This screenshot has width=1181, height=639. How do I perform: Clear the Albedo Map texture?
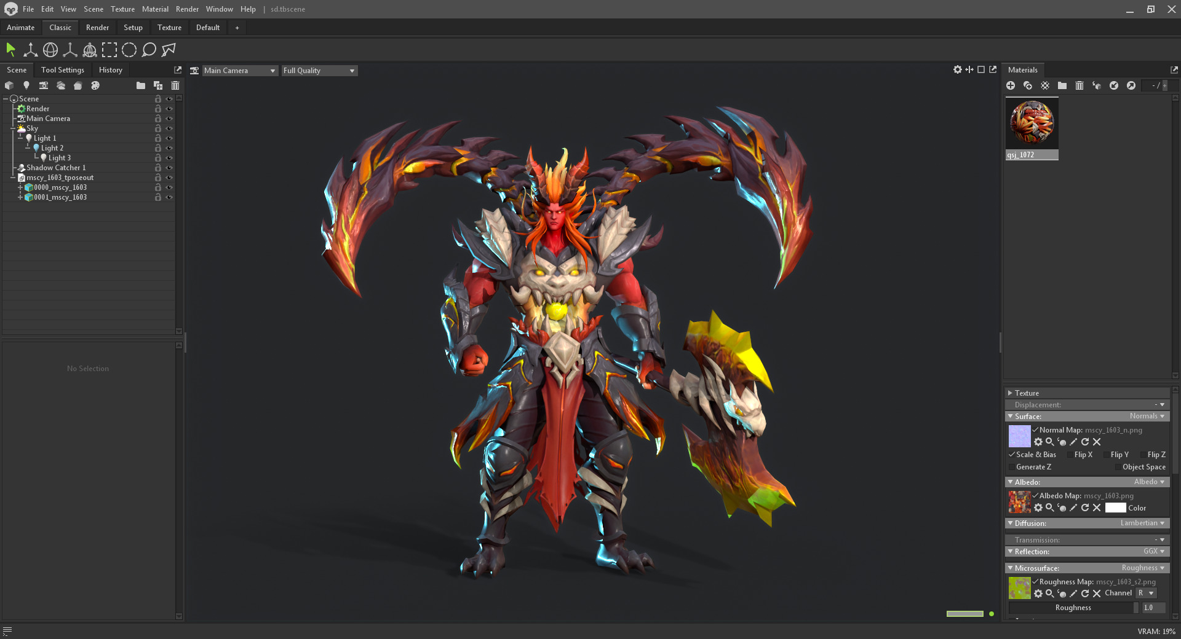[1097, 508]
